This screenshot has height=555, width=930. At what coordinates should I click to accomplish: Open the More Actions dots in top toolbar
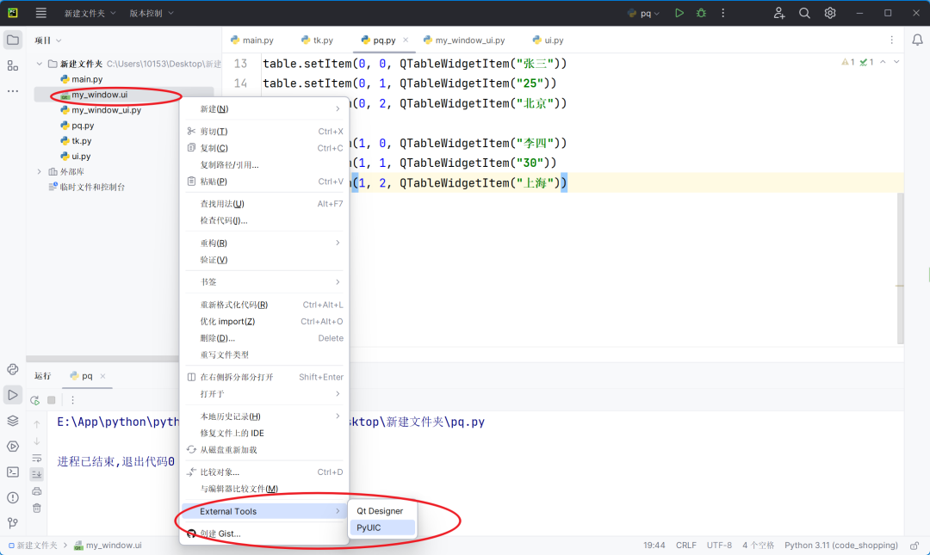[x=722, y=12]
